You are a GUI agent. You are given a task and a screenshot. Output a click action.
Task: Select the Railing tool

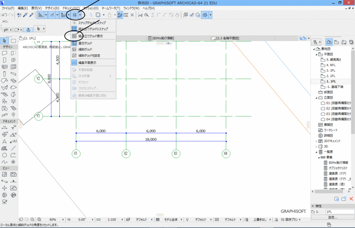(x=5, y=115)
